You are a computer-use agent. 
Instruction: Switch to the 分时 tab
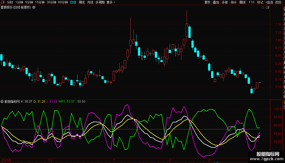tap(10, 2)
